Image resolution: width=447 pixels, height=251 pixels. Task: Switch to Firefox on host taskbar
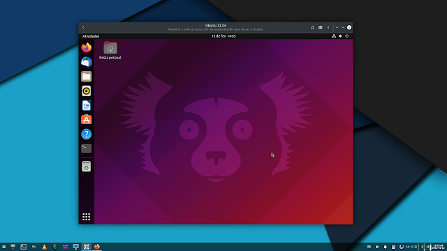point(97,247)
